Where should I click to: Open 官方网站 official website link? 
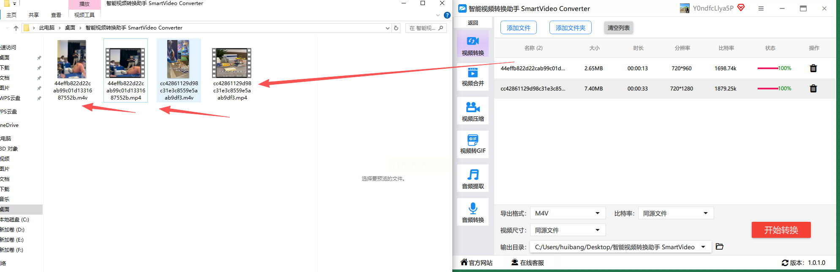(476, 262)
